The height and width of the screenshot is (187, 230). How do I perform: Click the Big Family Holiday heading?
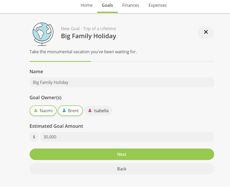[x=89, y=36]
